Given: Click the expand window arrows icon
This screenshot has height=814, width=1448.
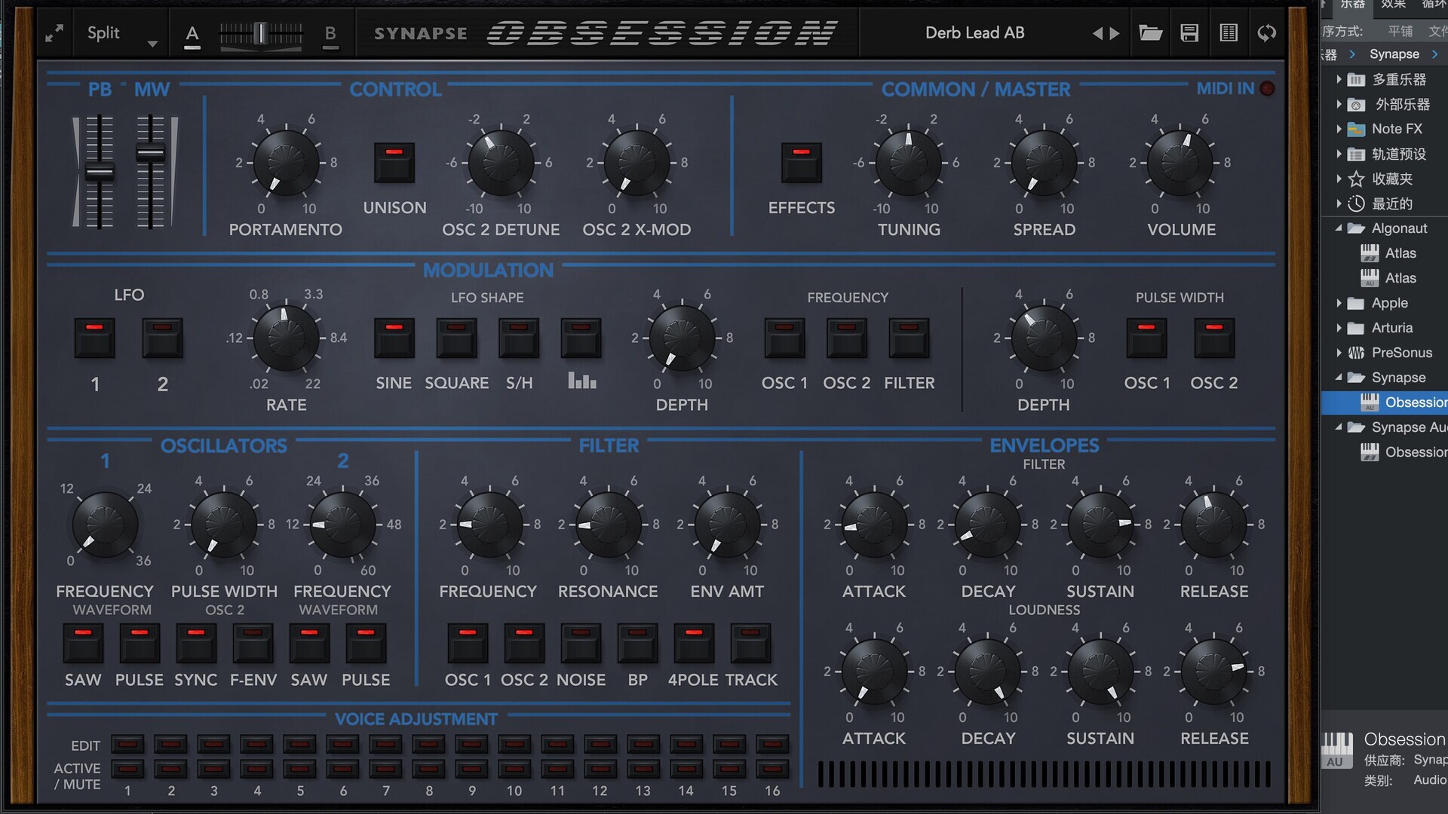Looking at the screenshot, I should point(54,33).
